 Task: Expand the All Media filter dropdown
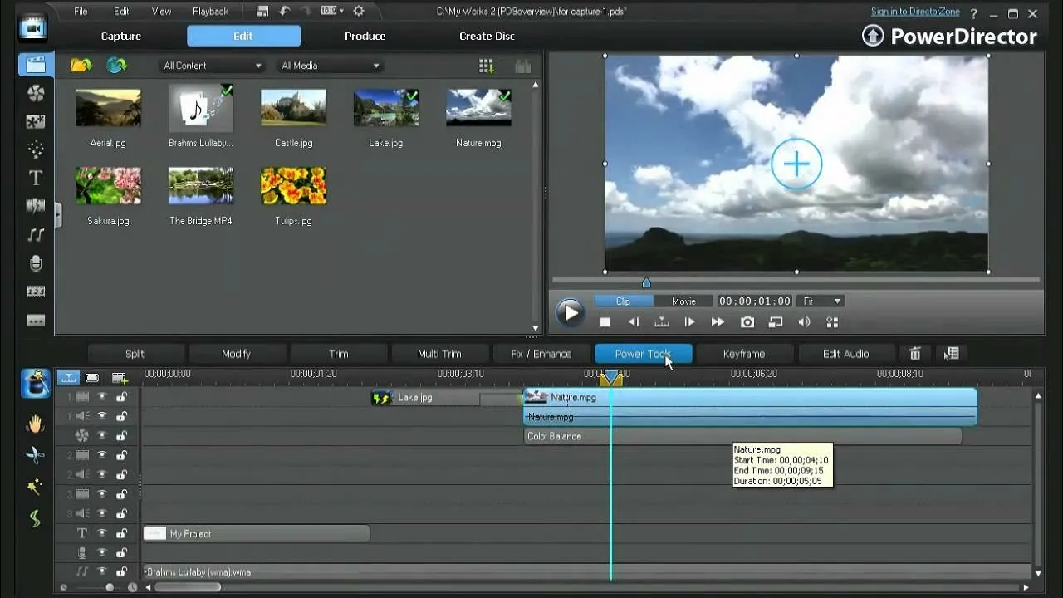tap(330, 66)
